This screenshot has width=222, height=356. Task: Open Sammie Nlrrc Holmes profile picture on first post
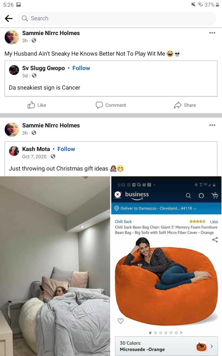[12, 37]
